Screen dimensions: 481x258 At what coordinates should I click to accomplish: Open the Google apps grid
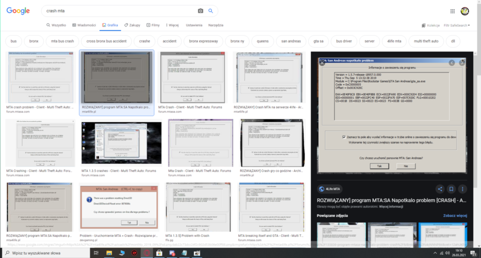pos(453,12)
